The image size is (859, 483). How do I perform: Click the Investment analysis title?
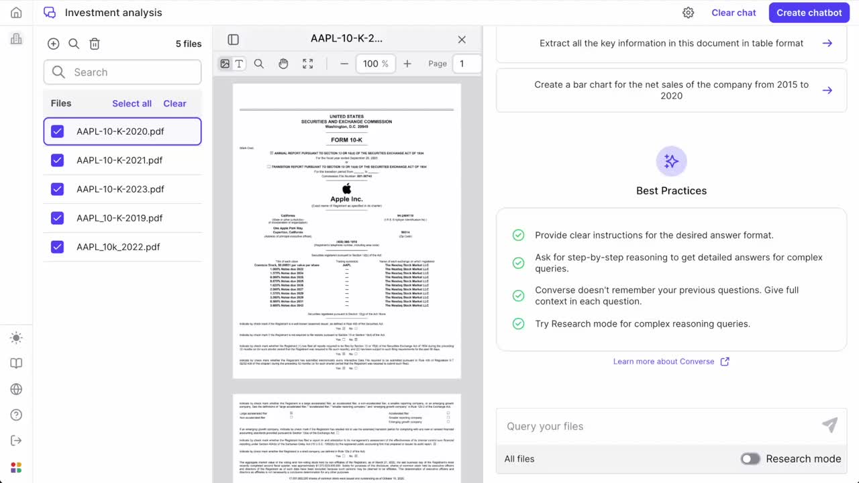[113, 13]
